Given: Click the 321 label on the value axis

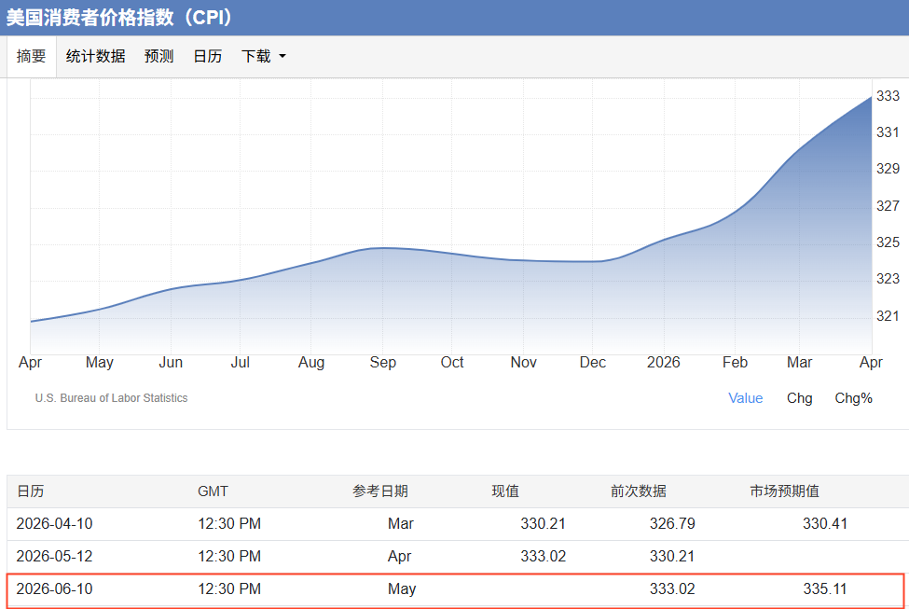Looking at the screenshot, I should coord(888,316).
